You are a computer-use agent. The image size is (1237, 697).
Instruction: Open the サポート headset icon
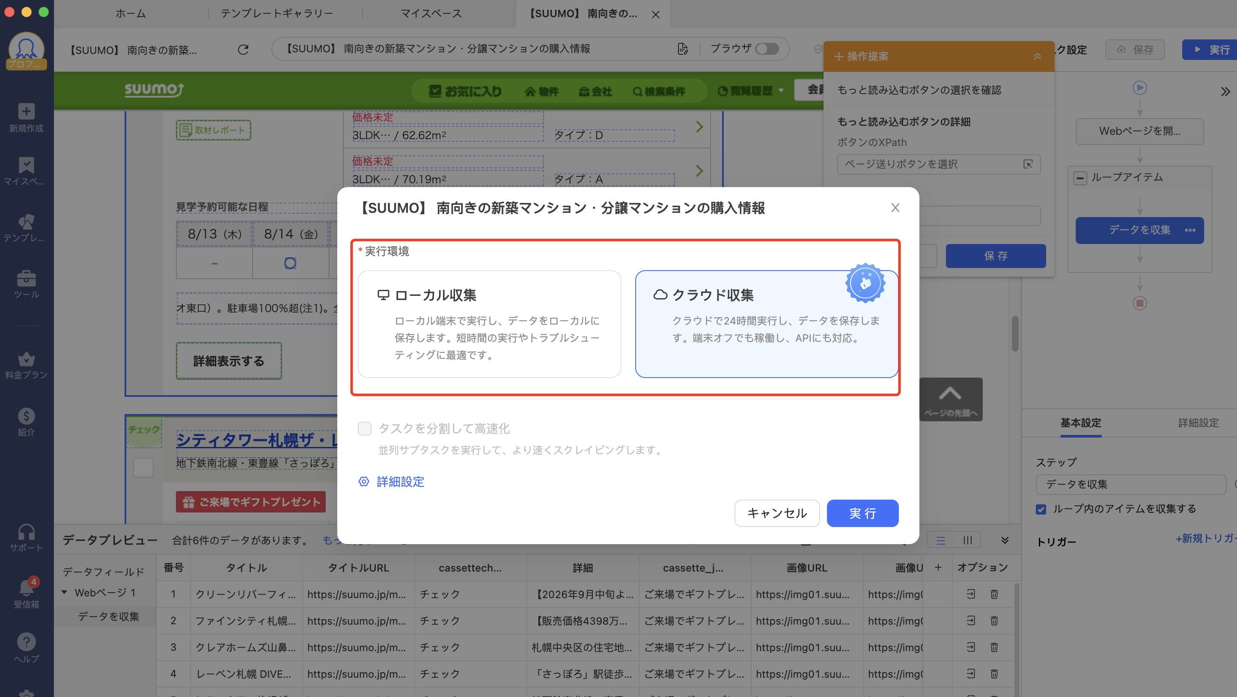[27, 531]
